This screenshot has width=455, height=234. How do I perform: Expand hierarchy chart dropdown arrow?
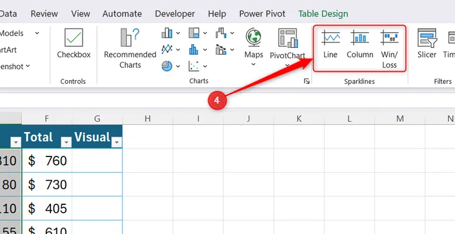click(205, 33)
